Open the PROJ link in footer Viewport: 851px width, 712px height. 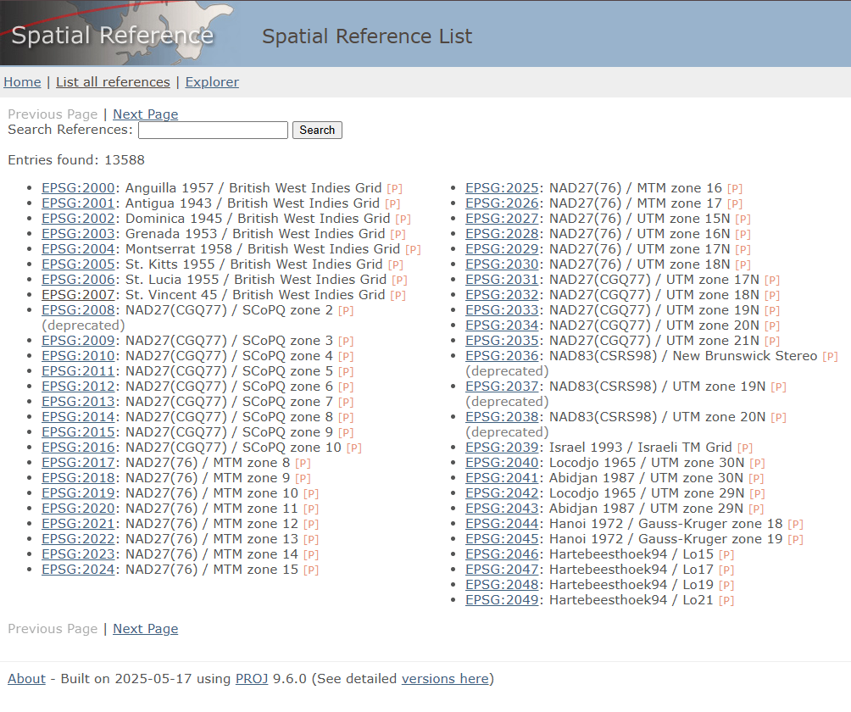[x=252, y=679]
